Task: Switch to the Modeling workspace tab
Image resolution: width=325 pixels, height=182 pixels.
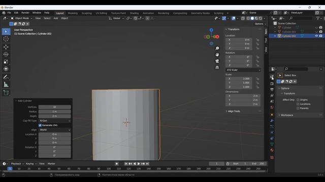Action: tap(73, 13)
